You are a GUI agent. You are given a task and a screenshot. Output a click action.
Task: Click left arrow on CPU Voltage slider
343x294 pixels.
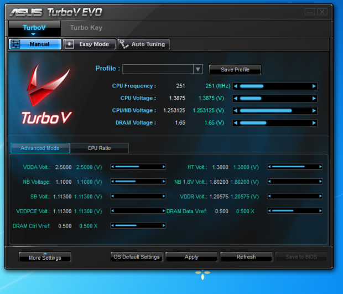(x=235, y=99)
